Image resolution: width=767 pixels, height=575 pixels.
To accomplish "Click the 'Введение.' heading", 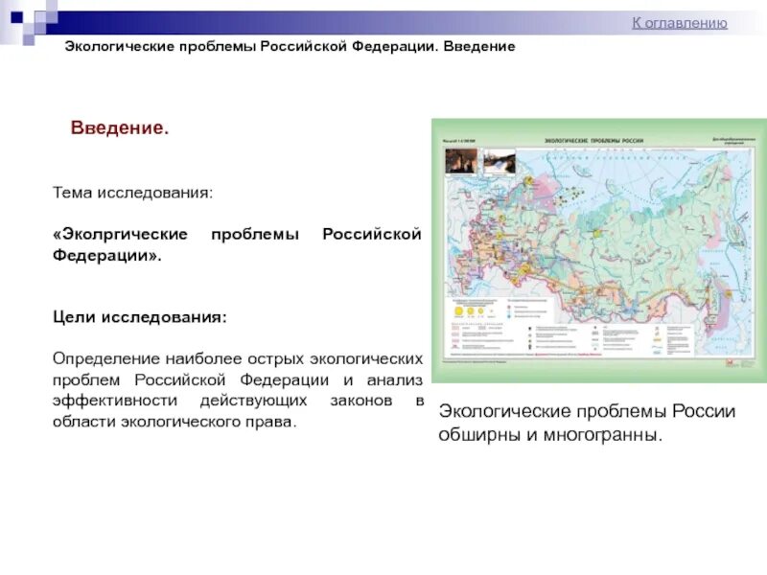I will (119, 127).
